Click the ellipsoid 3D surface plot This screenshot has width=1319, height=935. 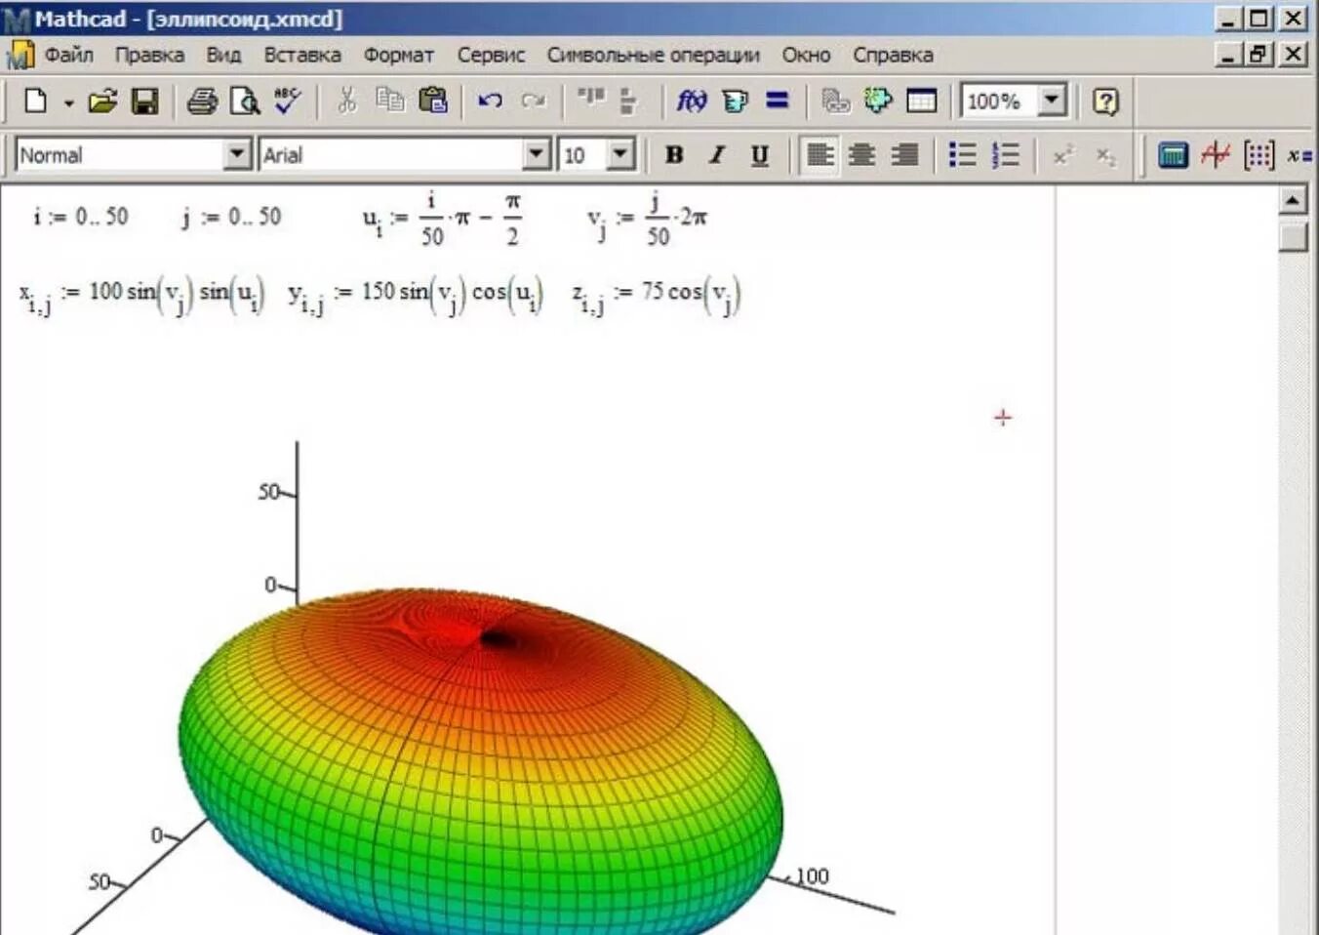coord(480,761)
